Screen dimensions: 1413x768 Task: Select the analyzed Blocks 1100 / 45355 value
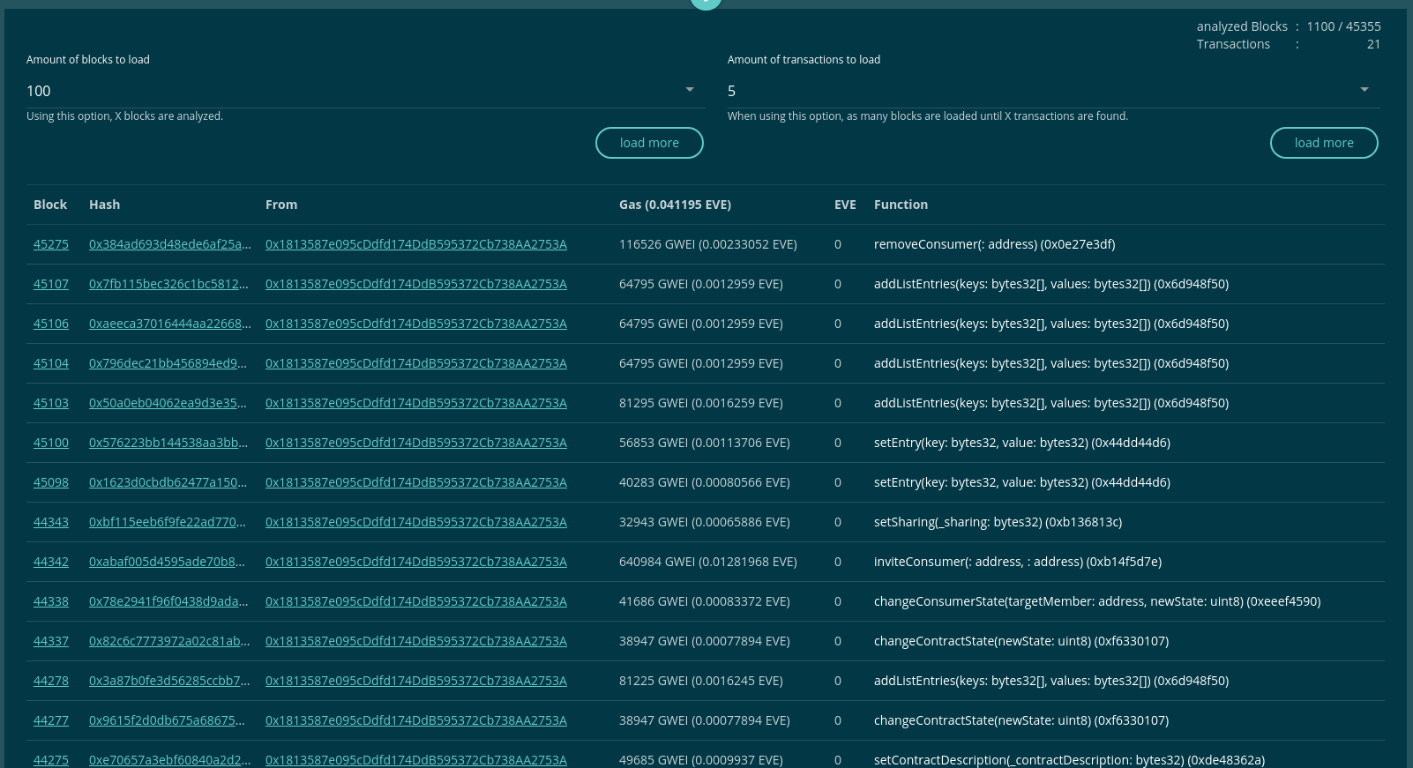click(x=1343, y=26)
